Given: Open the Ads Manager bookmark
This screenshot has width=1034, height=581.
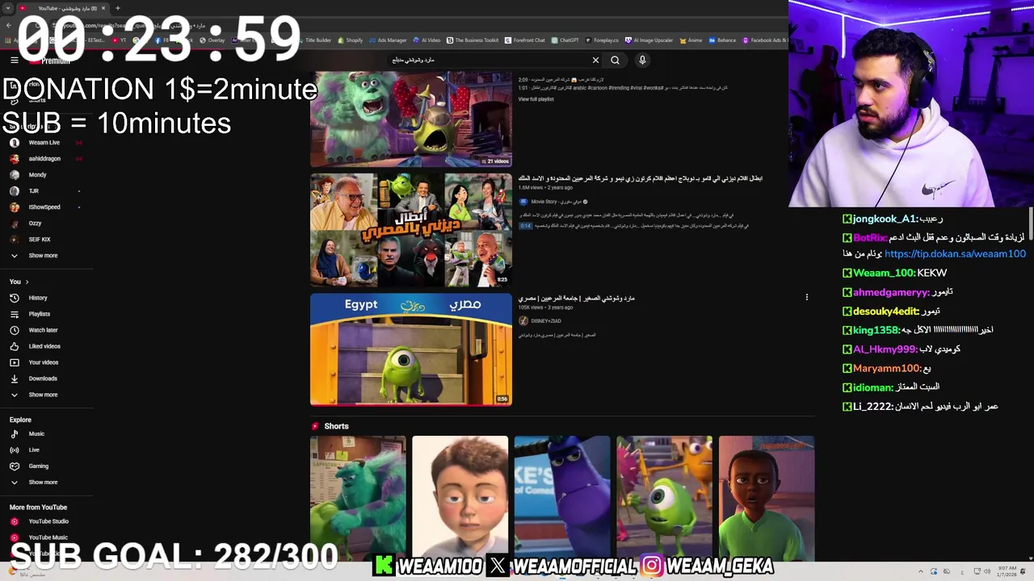Looking at the screenshot, I should pos(388,40).
